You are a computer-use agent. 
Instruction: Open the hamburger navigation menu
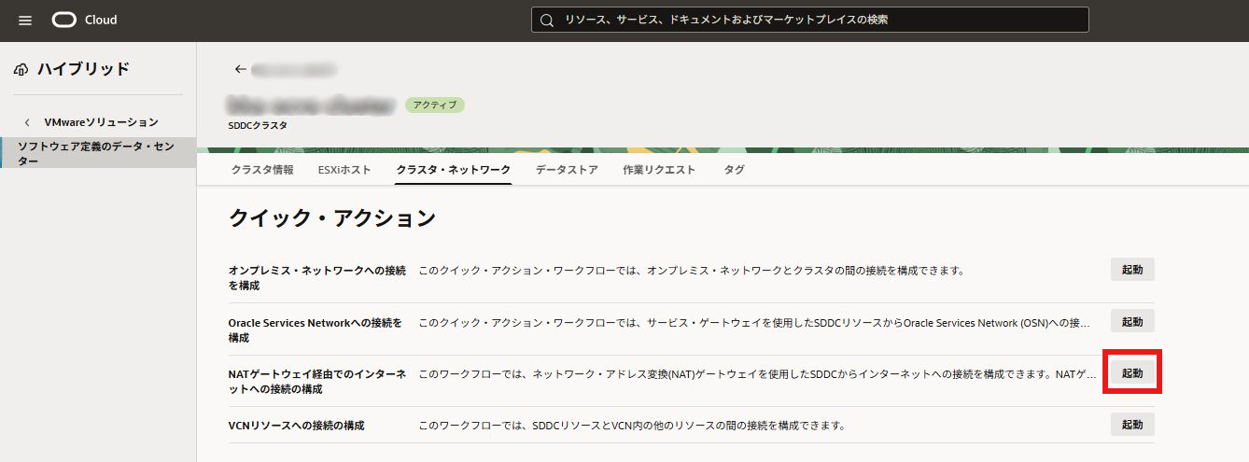pyautogui.click(x=25, y=21)
